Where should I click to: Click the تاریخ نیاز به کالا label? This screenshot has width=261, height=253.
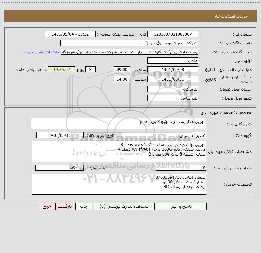point(101,135)
